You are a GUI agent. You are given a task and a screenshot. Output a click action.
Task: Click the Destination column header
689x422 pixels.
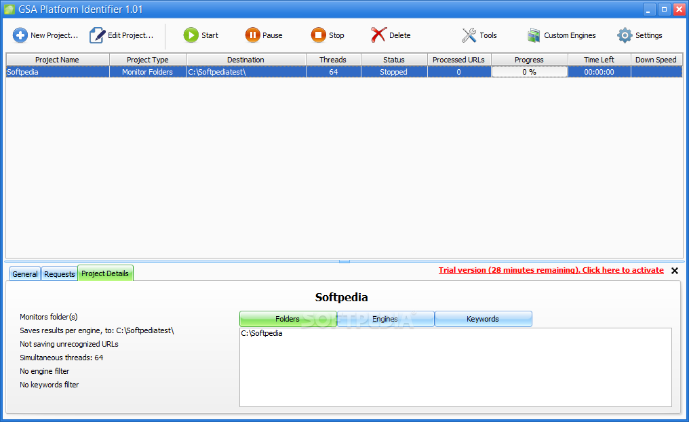[246, 59]
